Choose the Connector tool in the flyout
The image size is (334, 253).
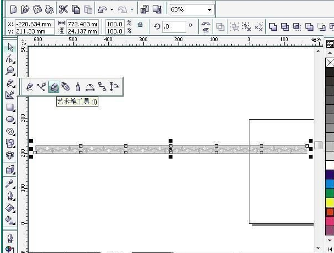coord(102,87)
